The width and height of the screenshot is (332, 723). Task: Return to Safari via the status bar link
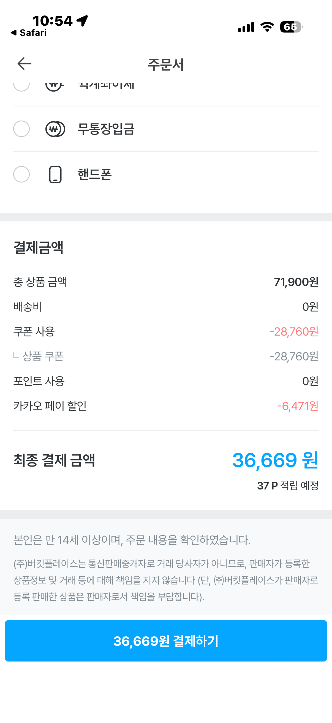[x=29, y=33]
